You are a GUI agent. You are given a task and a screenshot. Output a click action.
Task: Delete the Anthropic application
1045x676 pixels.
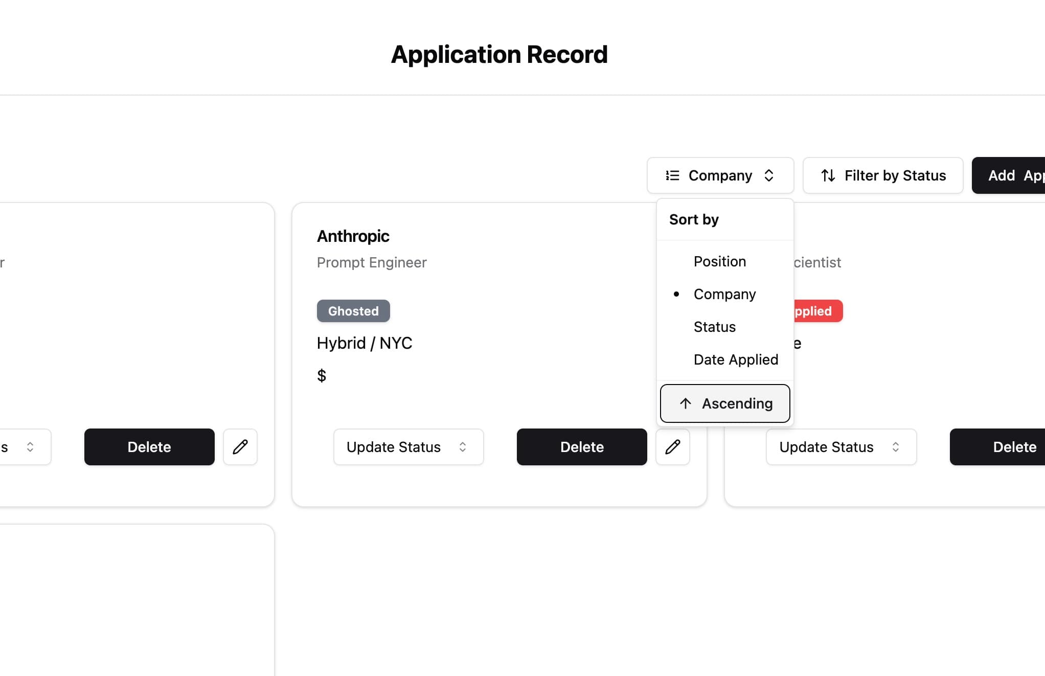[581, 447]
